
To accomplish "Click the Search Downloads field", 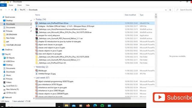I will 183,10.
